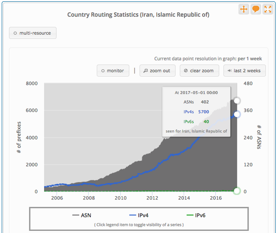Click the 2006 x-axis label
Viewport: 277px width, 233px height.
57,198
